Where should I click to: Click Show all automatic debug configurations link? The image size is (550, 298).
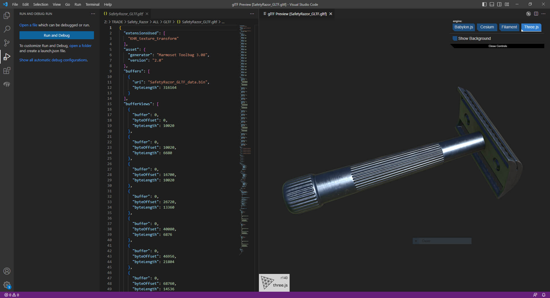[54, 60]
